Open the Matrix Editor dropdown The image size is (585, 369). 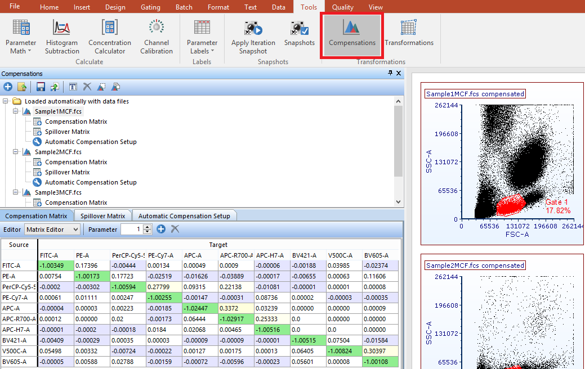coord(53,229)
